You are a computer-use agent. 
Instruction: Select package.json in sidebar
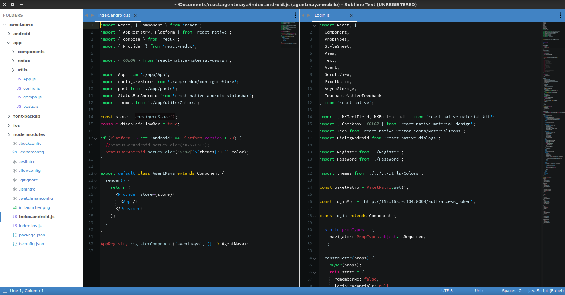32,235
